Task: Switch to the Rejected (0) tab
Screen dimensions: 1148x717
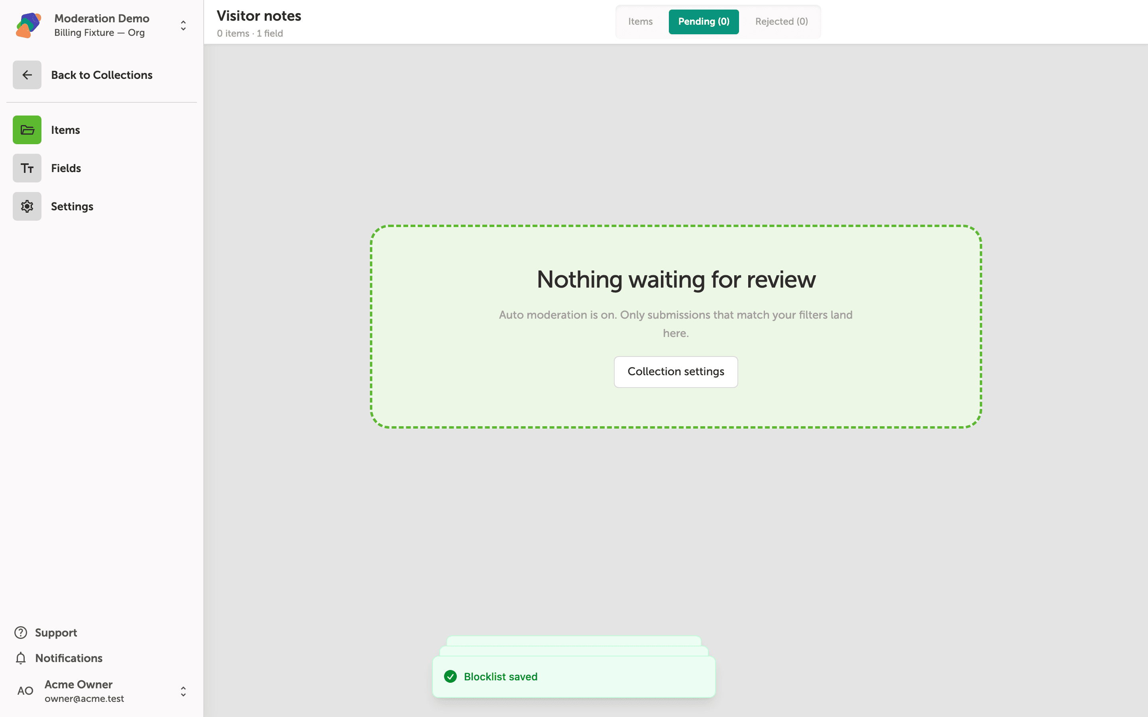Action: tap(781, 22)
